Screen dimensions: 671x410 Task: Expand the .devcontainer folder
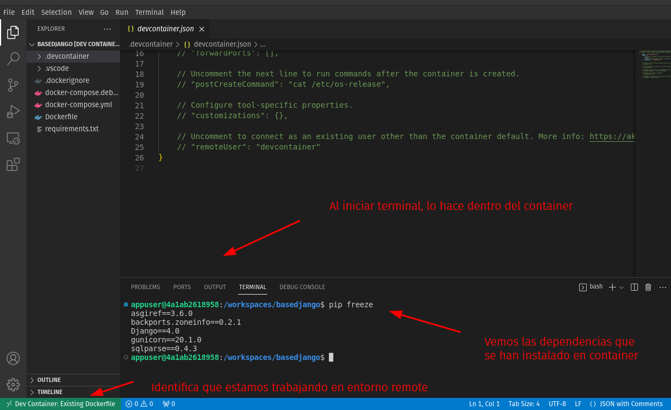pos(73,56)
